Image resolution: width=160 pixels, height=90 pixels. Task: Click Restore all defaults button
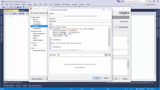point(37,79)
